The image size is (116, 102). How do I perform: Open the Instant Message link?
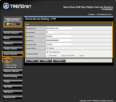(11, 67)
